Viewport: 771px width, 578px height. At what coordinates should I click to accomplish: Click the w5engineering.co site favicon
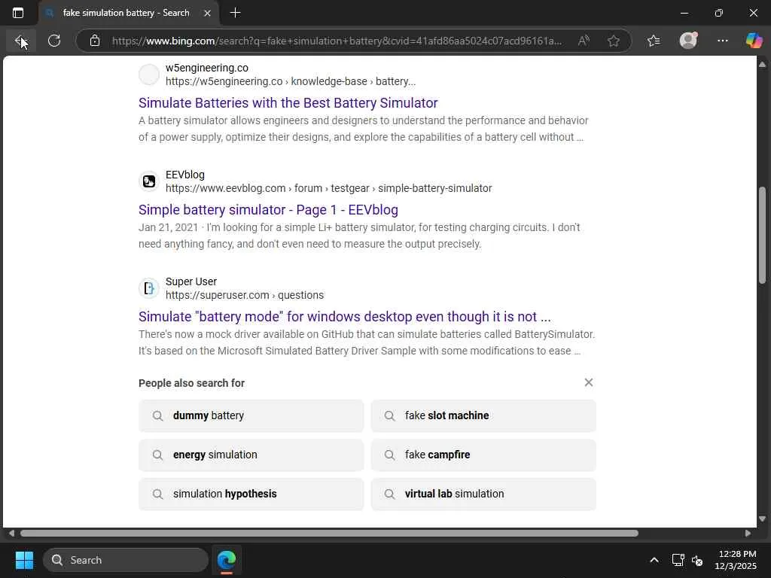(148, 75)
